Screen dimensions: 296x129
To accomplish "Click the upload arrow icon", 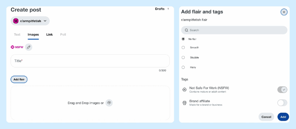I will coord(109,103).
